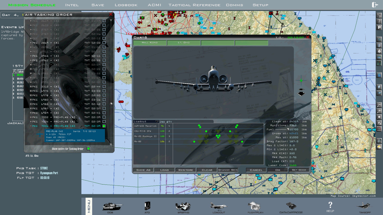Screen dimensions: 383x215
Task: Tick the checkbox for PKG 6978 CAS
Action: [104, 95]
